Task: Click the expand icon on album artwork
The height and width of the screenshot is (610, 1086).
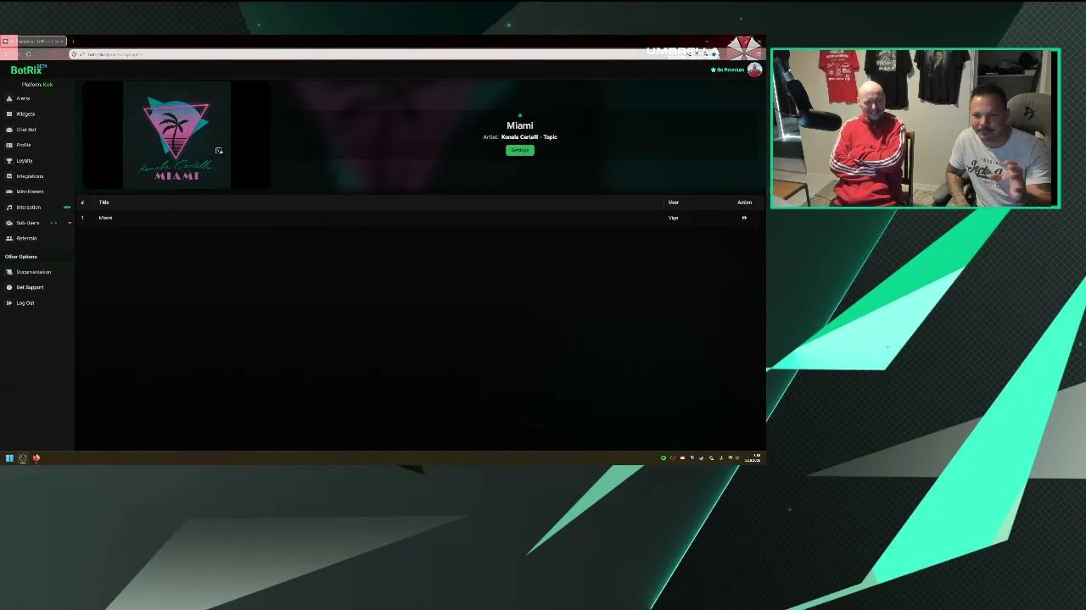Action: click(x=219, y=151)
